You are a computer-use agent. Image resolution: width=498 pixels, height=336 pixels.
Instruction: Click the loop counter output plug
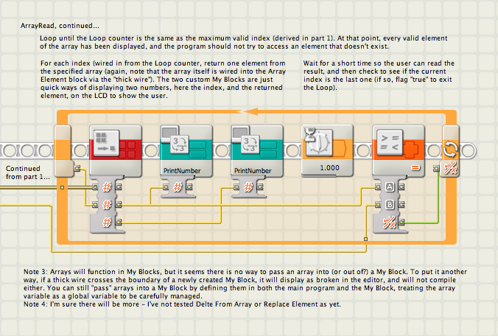(x=77, y=168)
